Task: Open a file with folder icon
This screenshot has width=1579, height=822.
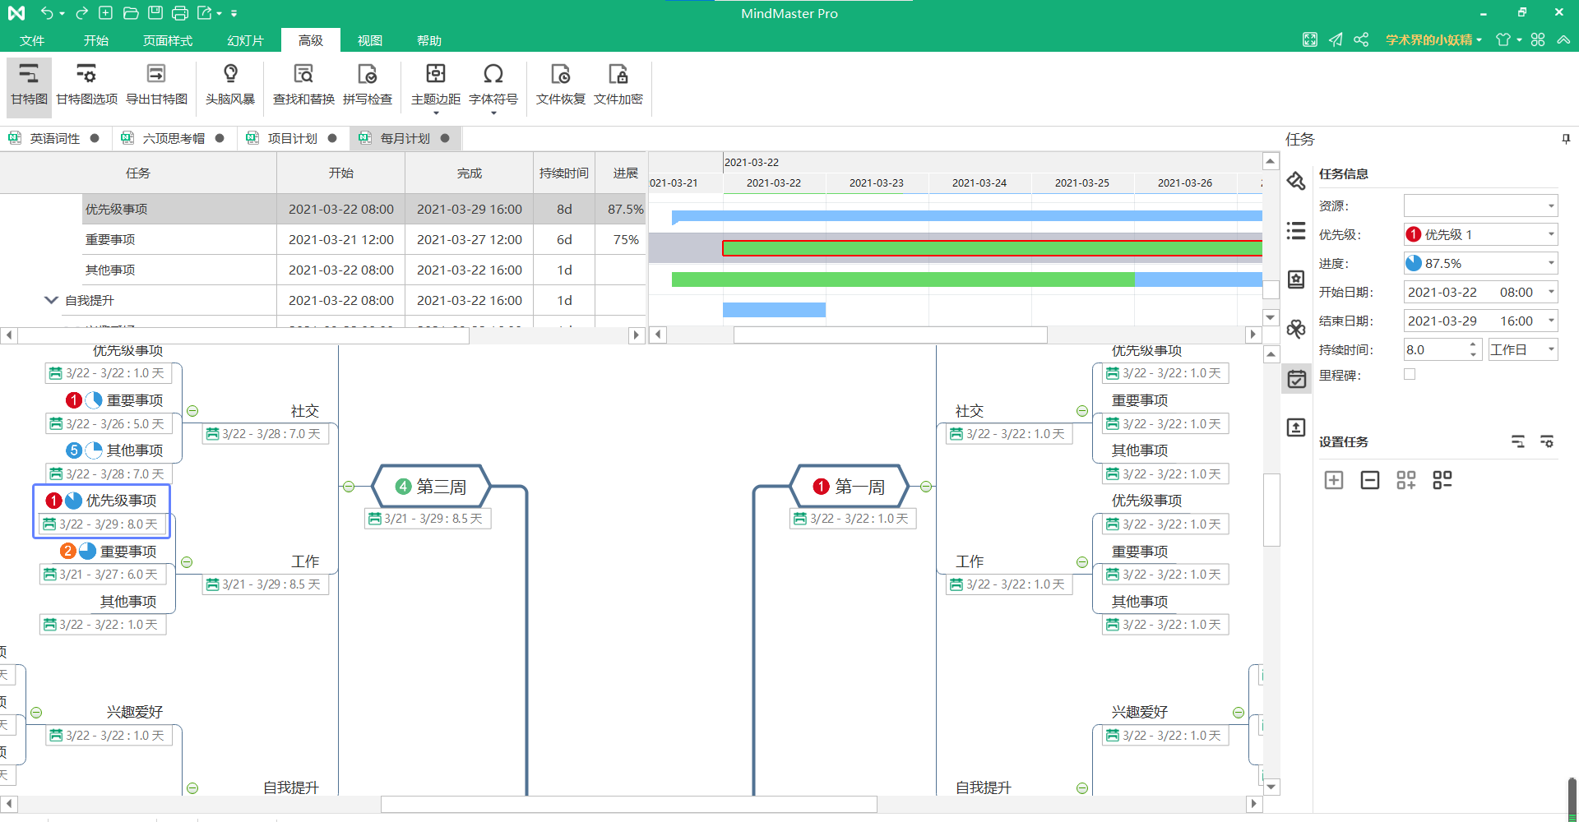Action: pyautogui.click(x=130, y=13)
